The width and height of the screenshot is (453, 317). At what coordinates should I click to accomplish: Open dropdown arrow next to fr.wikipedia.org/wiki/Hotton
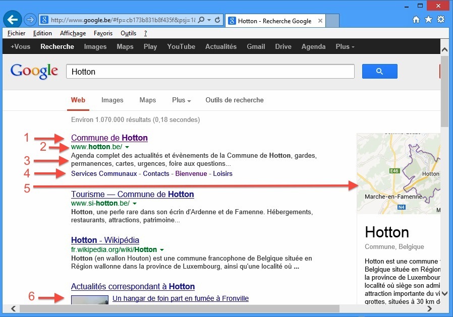coord(162,250)
